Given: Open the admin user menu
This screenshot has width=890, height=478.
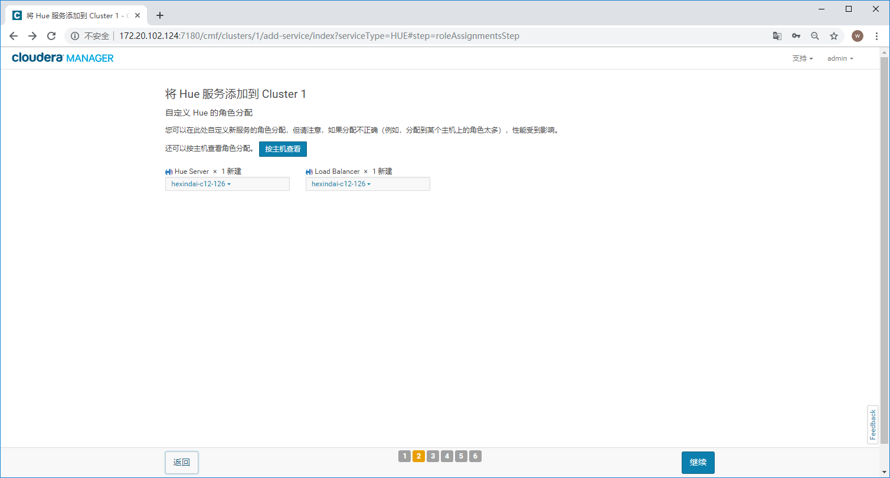Looking at the screenshot, I should pyautogui.click(x=840, y=58).
